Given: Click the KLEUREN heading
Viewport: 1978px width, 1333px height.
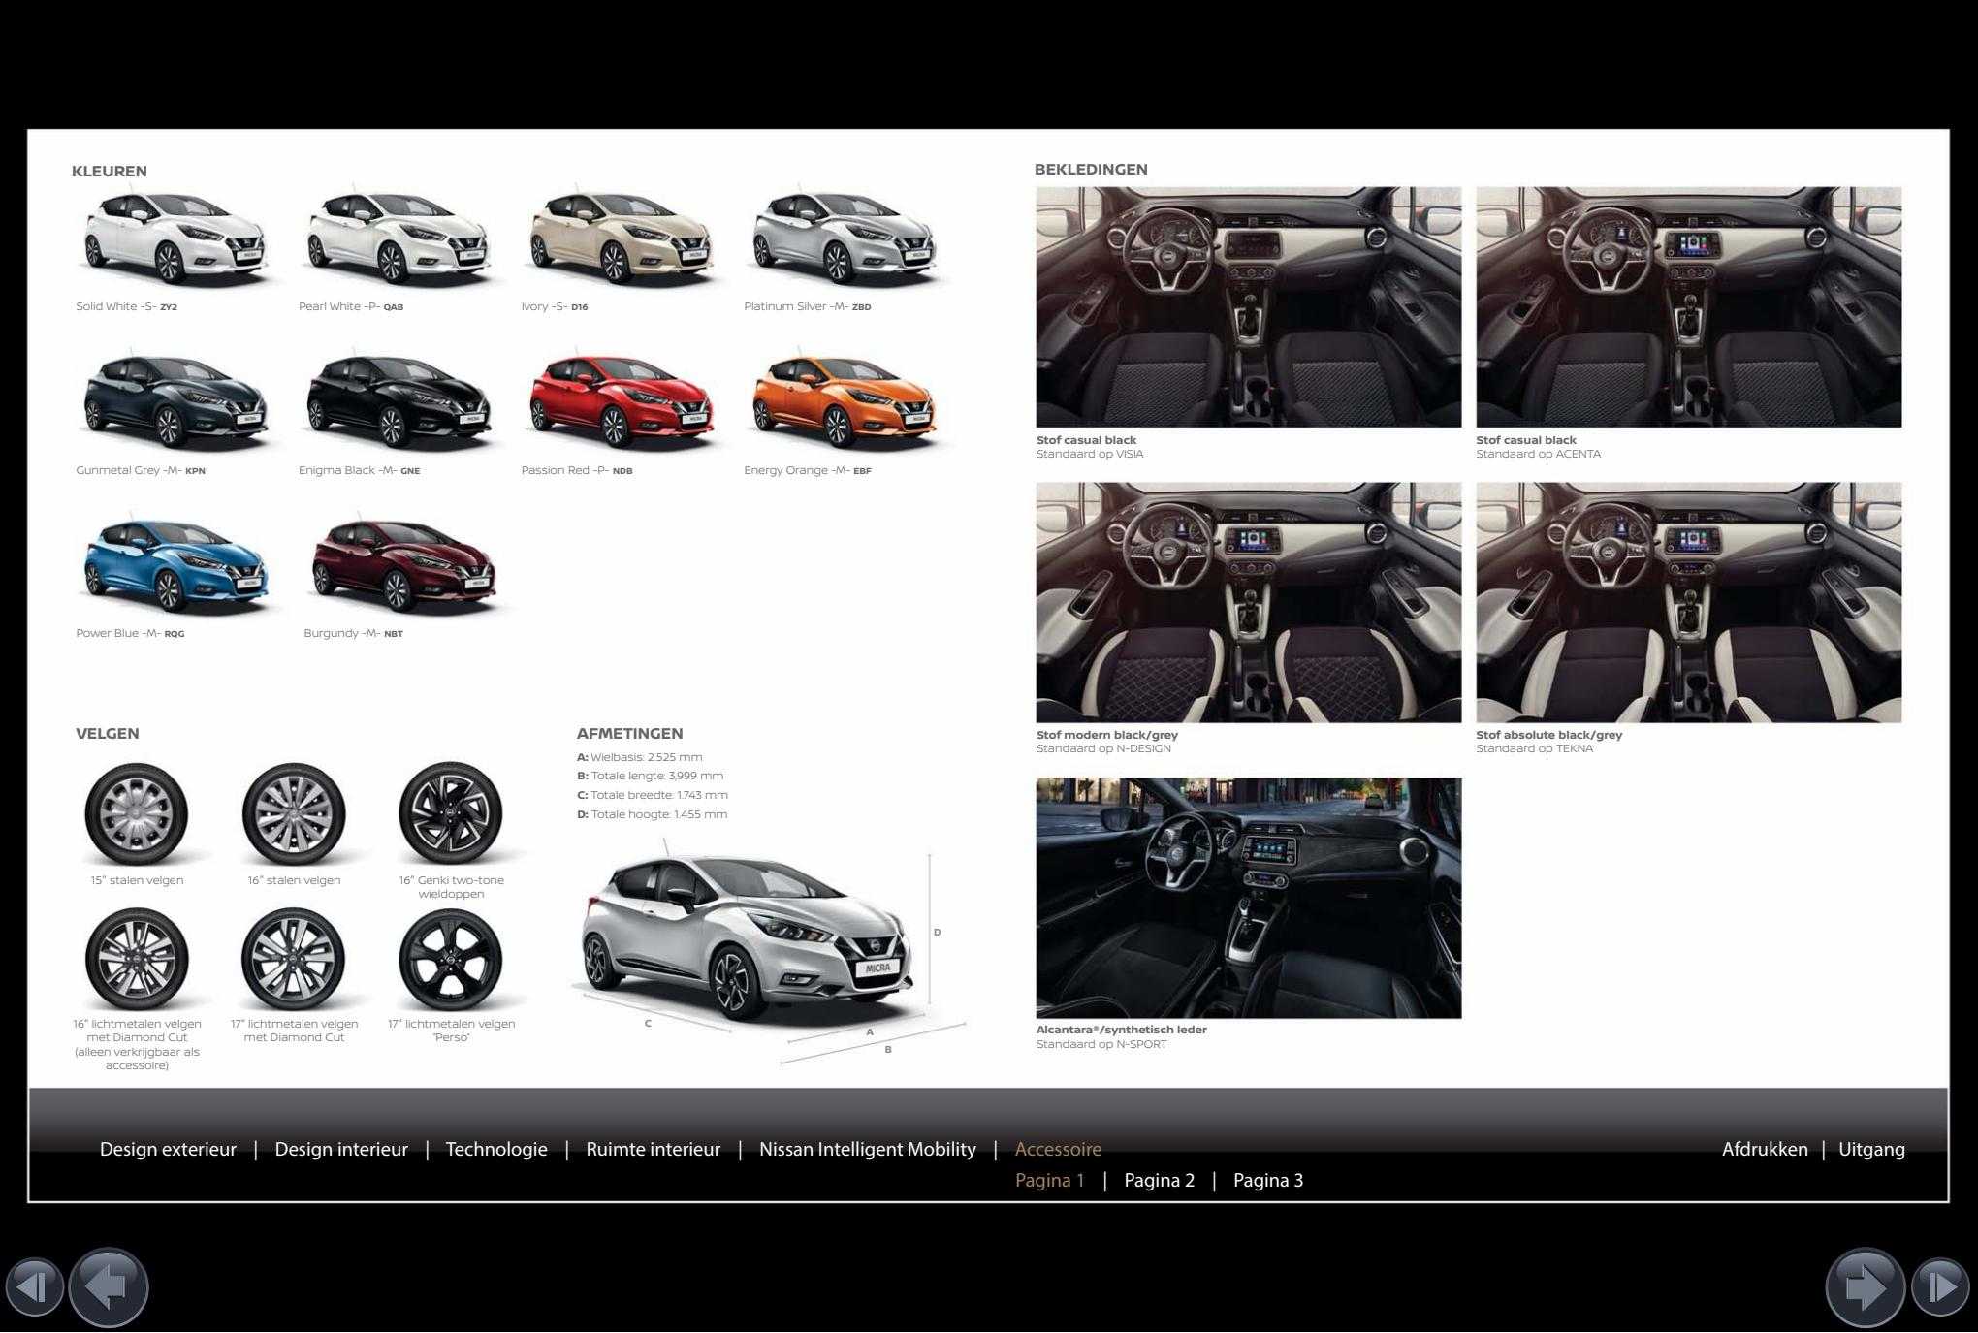Looking at the screenshot, I should pyautogui.click(x=110, y=171).
